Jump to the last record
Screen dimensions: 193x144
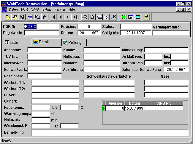tap(75, 17)
